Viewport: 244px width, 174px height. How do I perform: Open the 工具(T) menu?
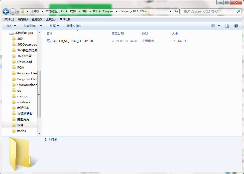click(51, 19)
